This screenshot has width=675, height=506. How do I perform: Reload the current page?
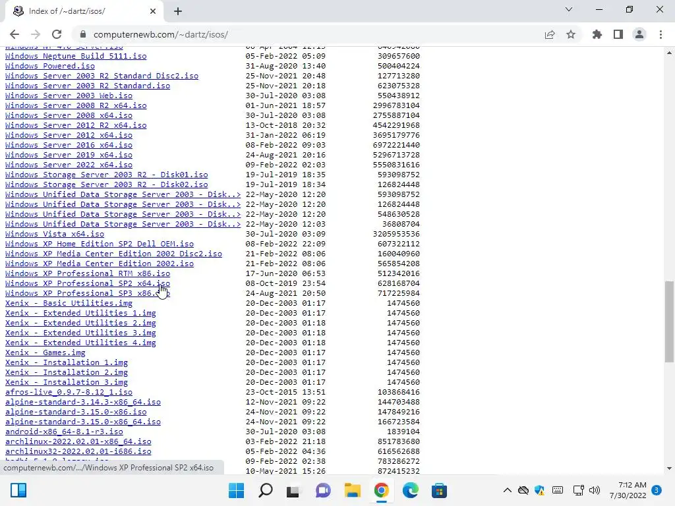tap(57, 34)
